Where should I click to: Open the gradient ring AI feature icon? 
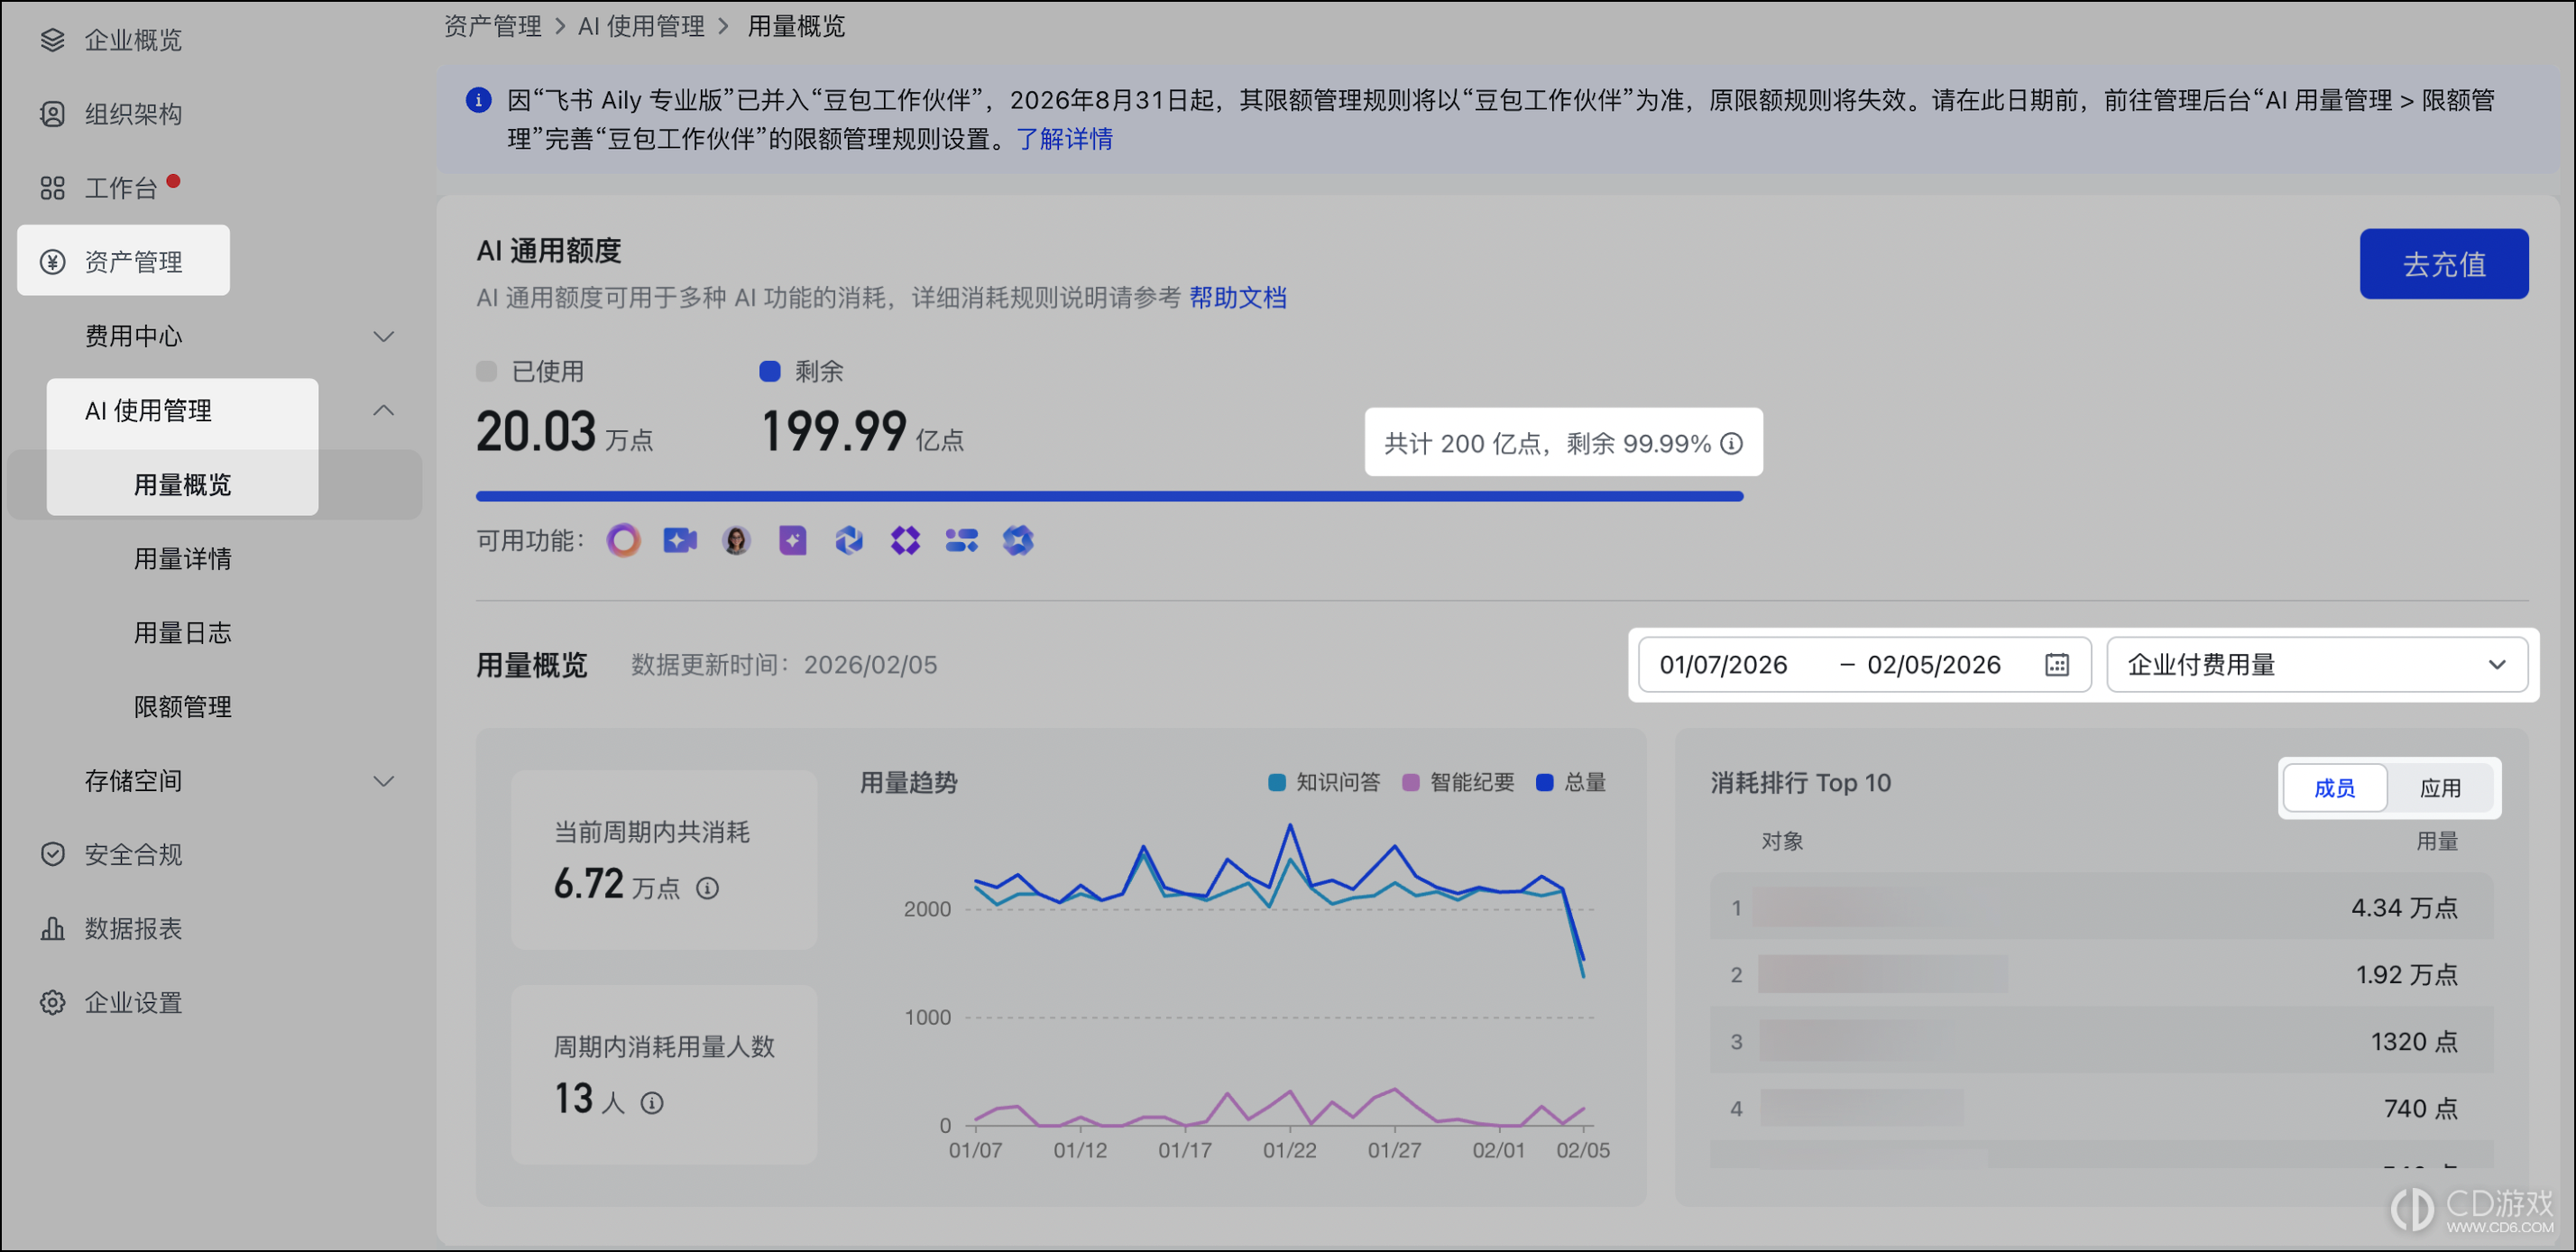623,541
